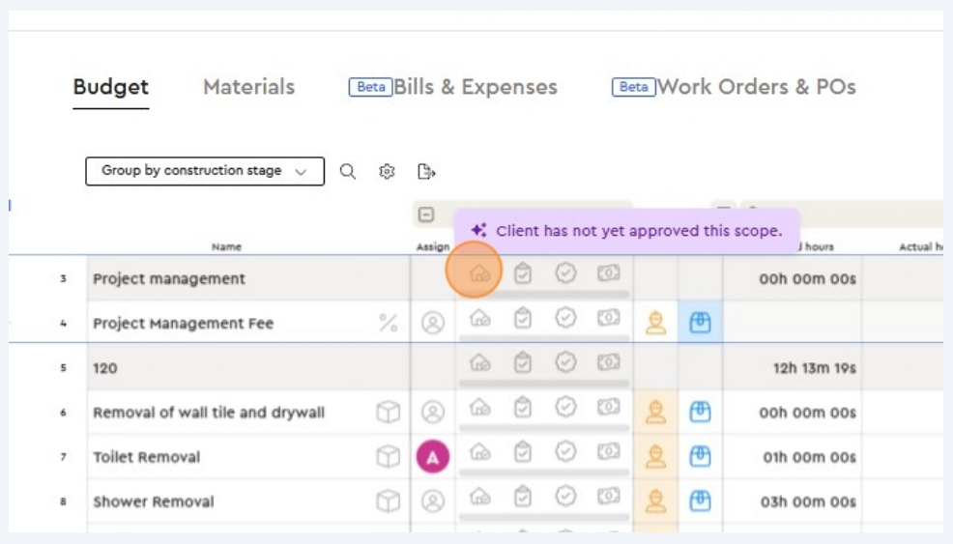The width and height of the screenshot is (953, 544).
Task: Click blue material box icon for Shower Removal
Action: [x=701, y=501]
